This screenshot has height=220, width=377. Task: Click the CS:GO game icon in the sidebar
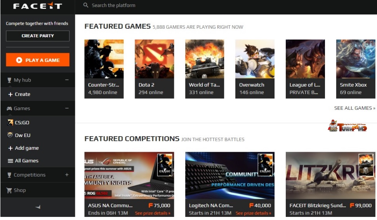coord(10,123)
